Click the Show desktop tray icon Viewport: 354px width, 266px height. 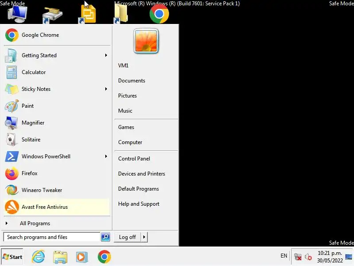[x=349, y=257]
